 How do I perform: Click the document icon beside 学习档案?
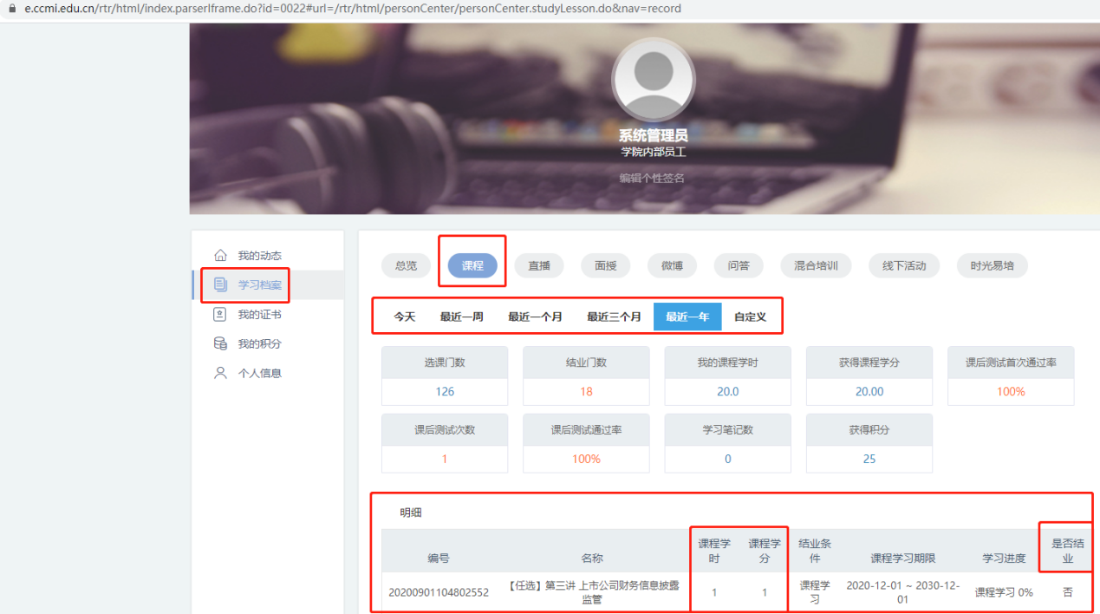pos(220,284)
